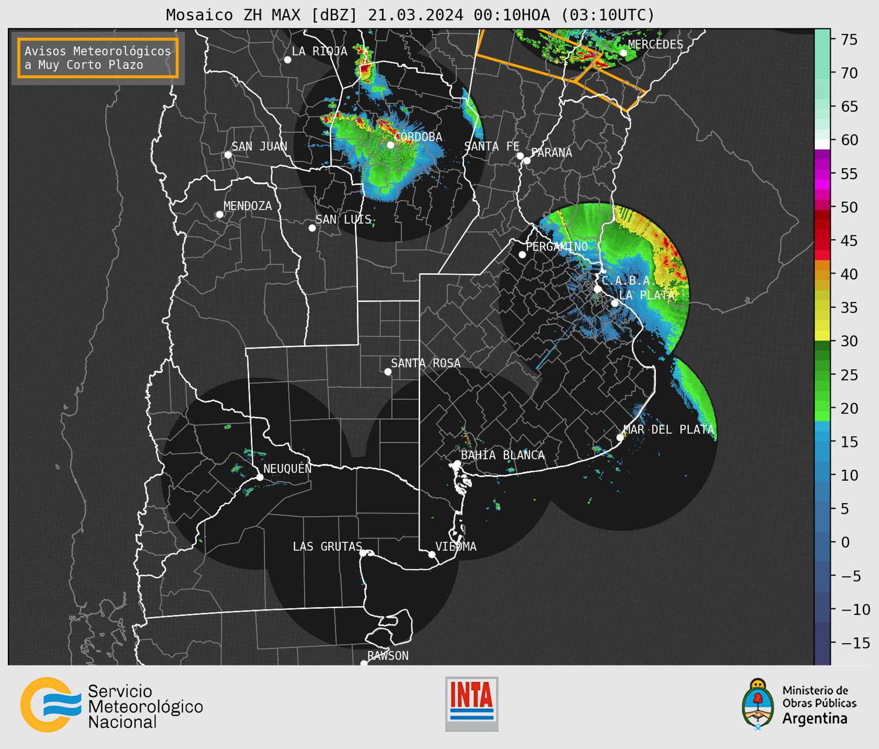Click the light blue 15 dBZ band on scale
The image size is (879, 749).
(x=822, y=442)
